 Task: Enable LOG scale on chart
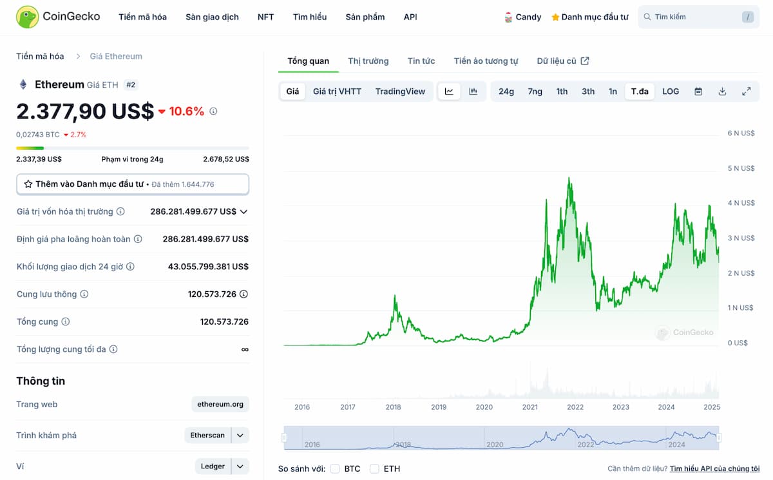[671, 91]
